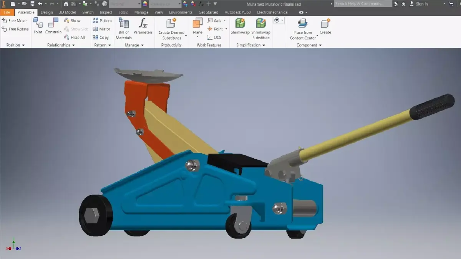Select the work Point tool
Viewport: 461px width, 259px height.
pos(215,29)
